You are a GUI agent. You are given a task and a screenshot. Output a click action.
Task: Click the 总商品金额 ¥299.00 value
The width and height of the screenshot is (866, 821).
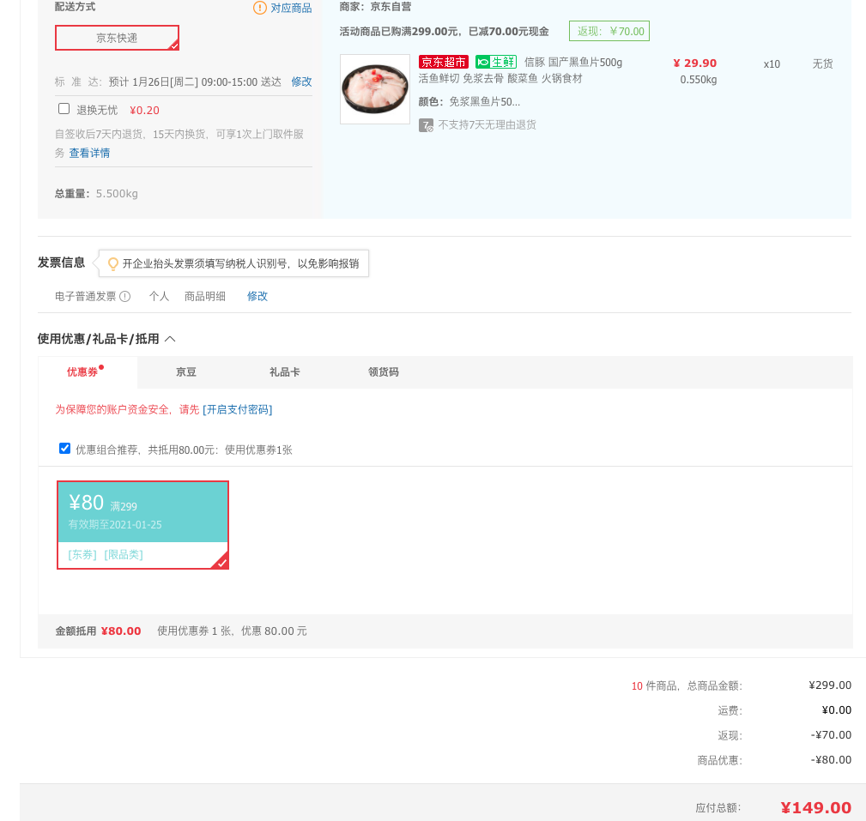click(830, 685)
